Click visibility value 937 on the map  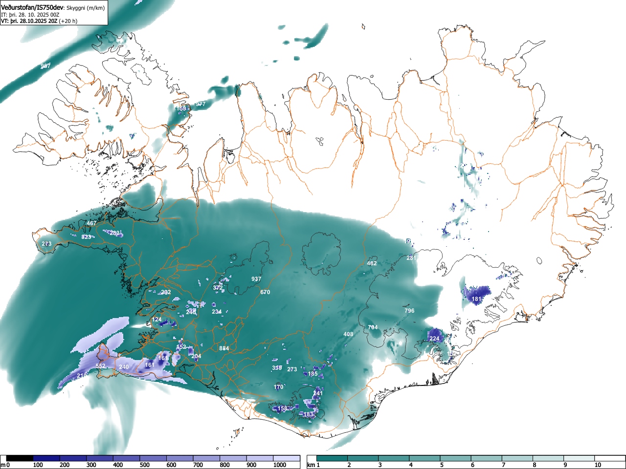click(x=256, y=279)
